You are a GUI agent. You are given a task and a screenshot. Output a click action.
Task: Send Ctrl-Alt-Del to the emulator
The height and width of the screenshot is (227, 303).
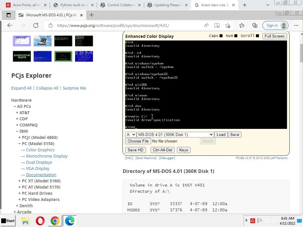click(162, 150)
